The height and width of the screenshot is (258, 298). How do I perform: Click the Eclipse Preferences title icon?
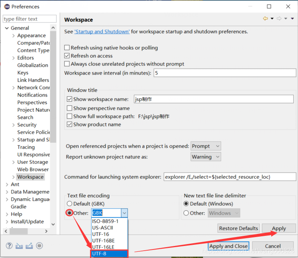(7, 7)
